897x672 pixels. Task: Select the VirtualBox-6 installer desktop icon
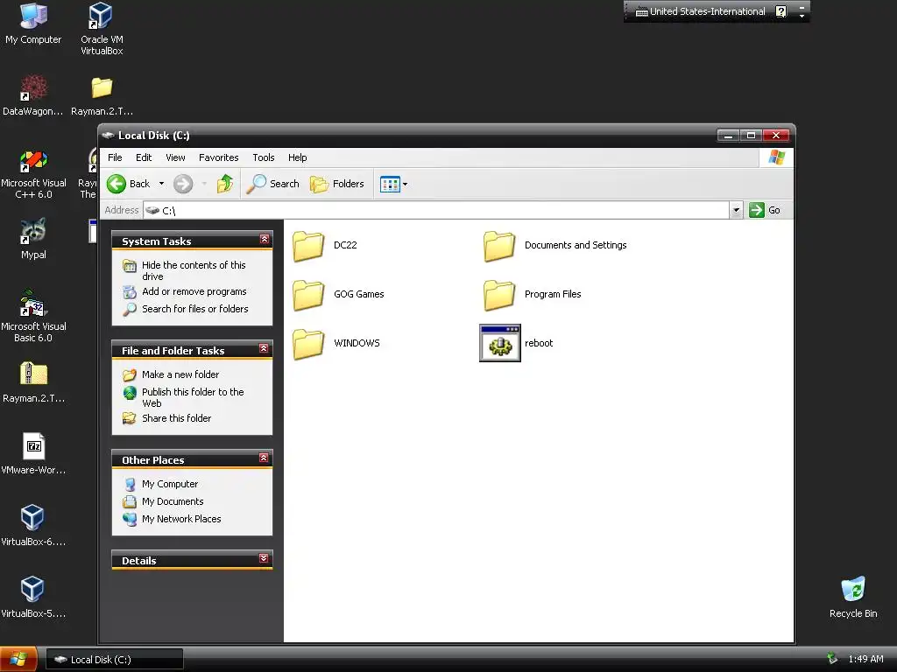point(33,526)
